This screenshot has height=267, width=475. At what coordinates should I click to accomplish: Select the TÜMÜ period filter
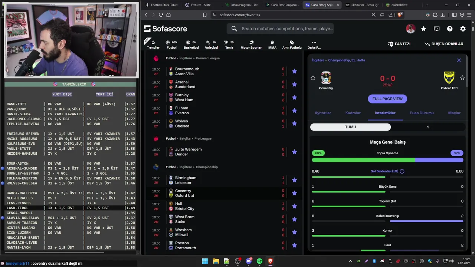pos(350,127)
